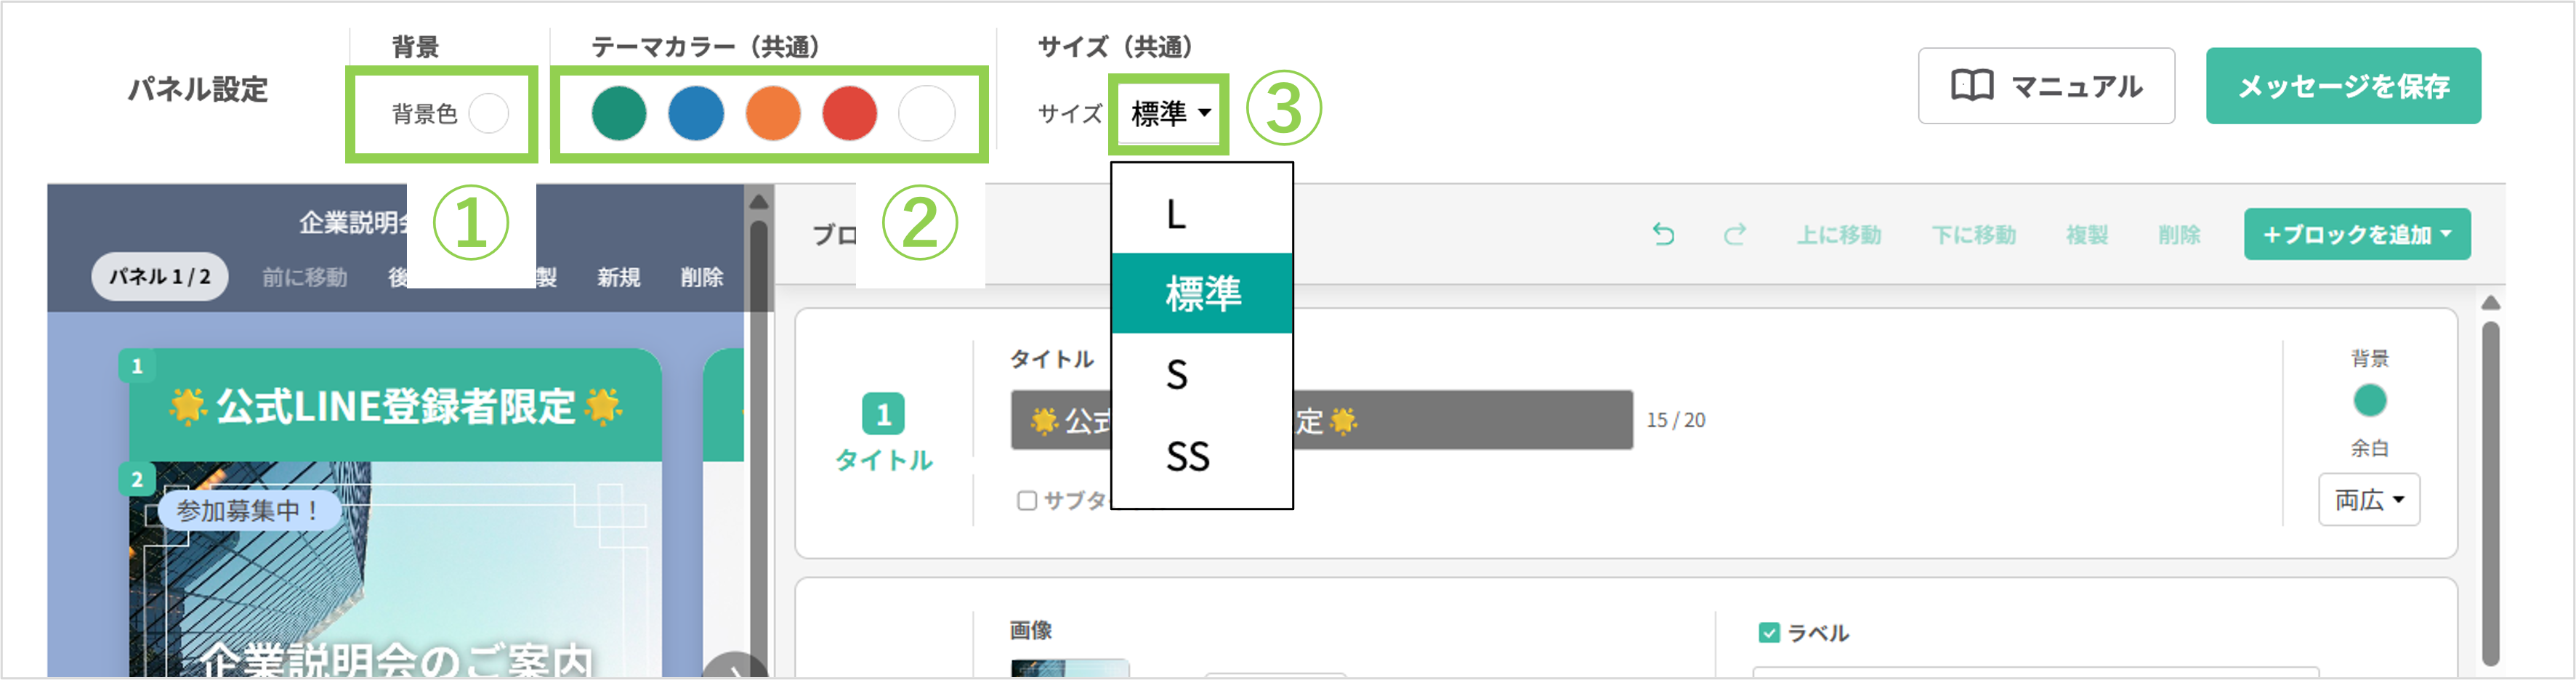Click the redo arrow icon

coord(1734,234)
